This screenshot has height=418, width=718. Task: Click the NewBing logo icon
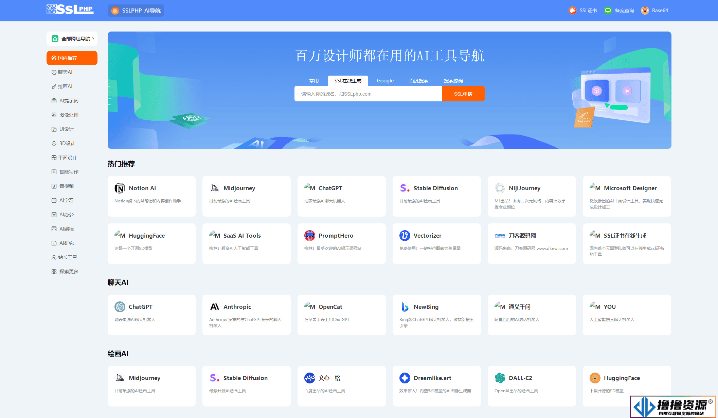pos(405,307)
